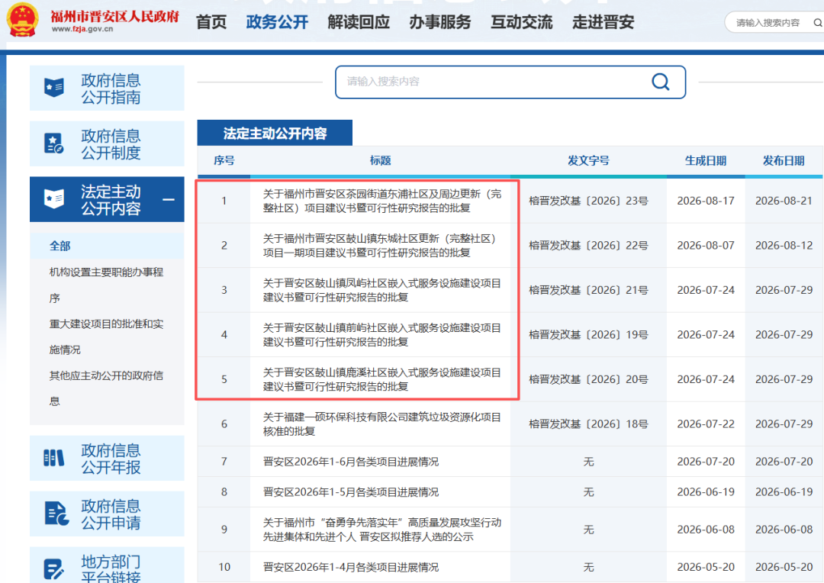Collapse 法定主动公开内容 section with minus sign
The width and height of the screenshot is (824, 583).
tap(168, 200)
